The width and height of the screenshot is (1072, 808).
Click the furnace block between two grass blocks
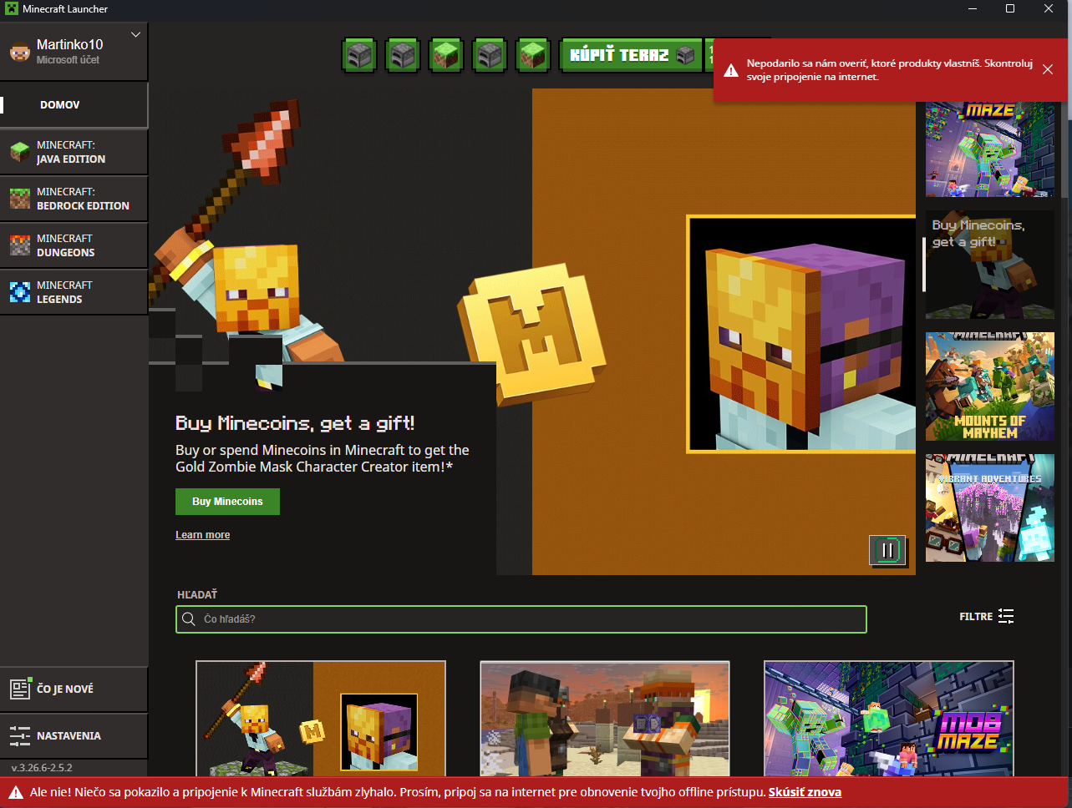pyautogui.click(x=490, y=56)
